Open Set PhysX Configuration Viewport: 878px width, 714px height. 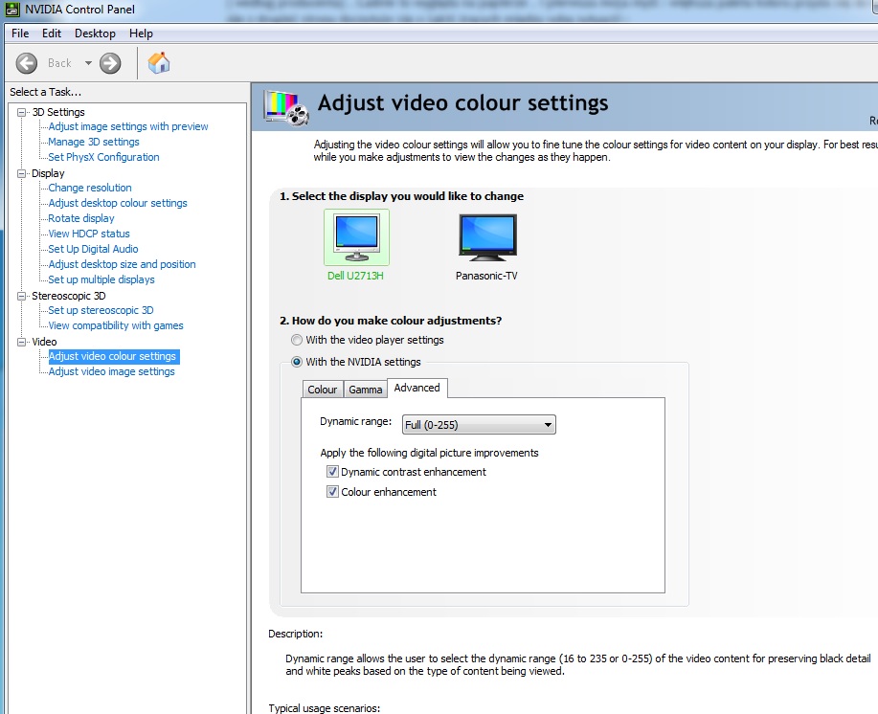[x=103, y=157]
